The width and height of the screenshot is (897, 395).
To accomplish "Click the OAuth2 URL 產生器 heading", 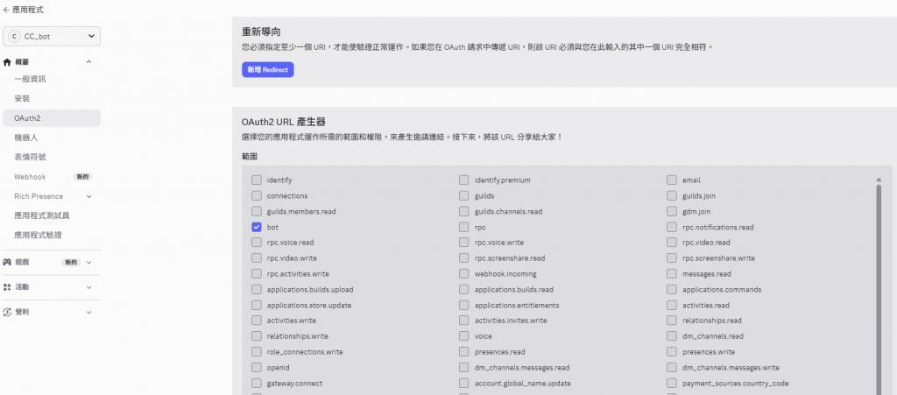I will click(x=284, y=122).
